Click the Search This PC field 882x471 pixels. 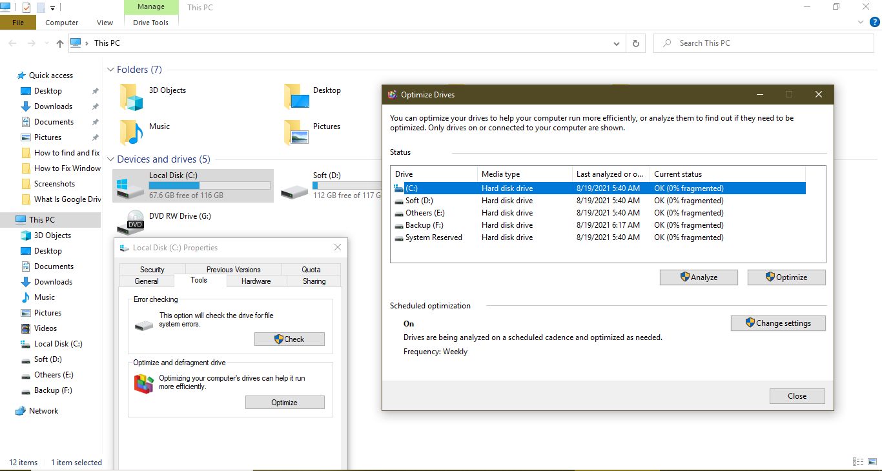(x=764, y=43)
